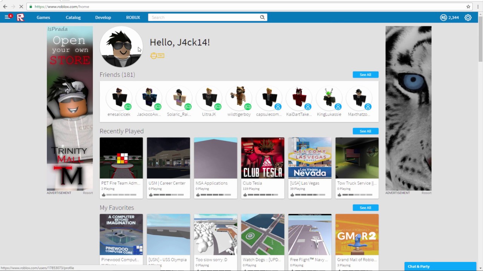Open NSA Applications game thumbnail
Screen dimensions: 483x271
pos(215,158)
